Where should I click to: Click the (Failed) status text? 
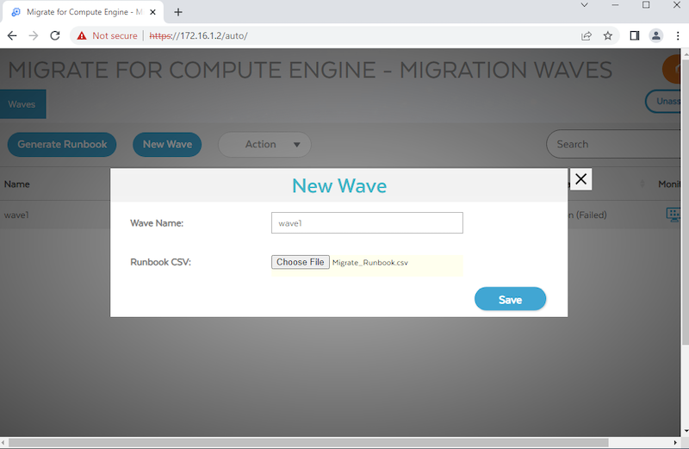[591, 215]
